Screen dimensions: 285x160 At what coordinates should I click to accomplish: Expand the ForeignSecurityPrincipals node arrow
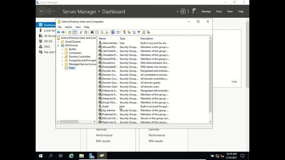[x=62, y=60]
